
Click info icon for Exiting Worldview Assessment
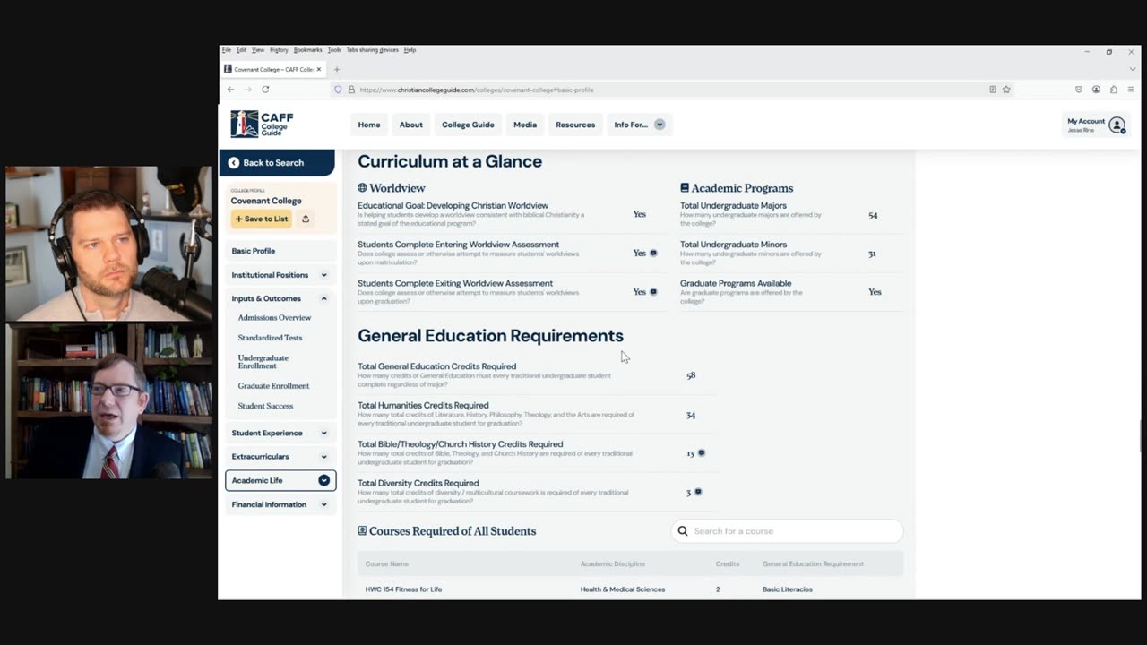click(x=653, y=291)
